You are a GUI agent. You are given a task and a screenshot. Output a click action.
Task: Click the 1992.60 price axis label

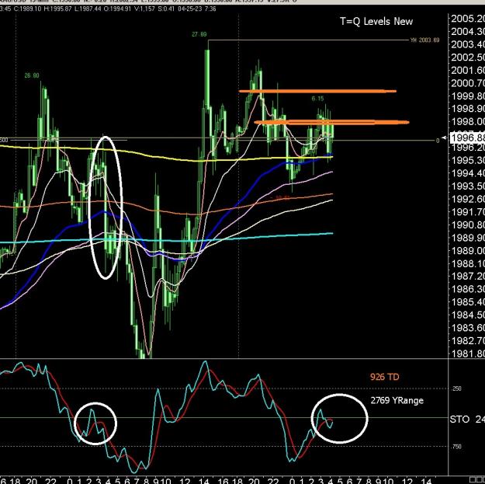click(468, 199)
